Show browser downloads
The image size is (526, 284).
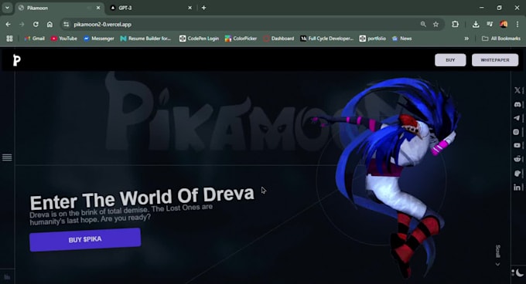click(x=476, y=24)
